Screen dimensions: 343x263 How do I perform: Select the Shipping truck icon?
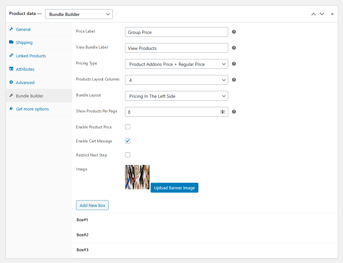(x=11, y=42)
